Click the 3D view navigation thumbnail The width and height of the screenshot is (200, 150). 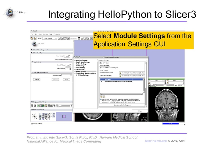64,116
